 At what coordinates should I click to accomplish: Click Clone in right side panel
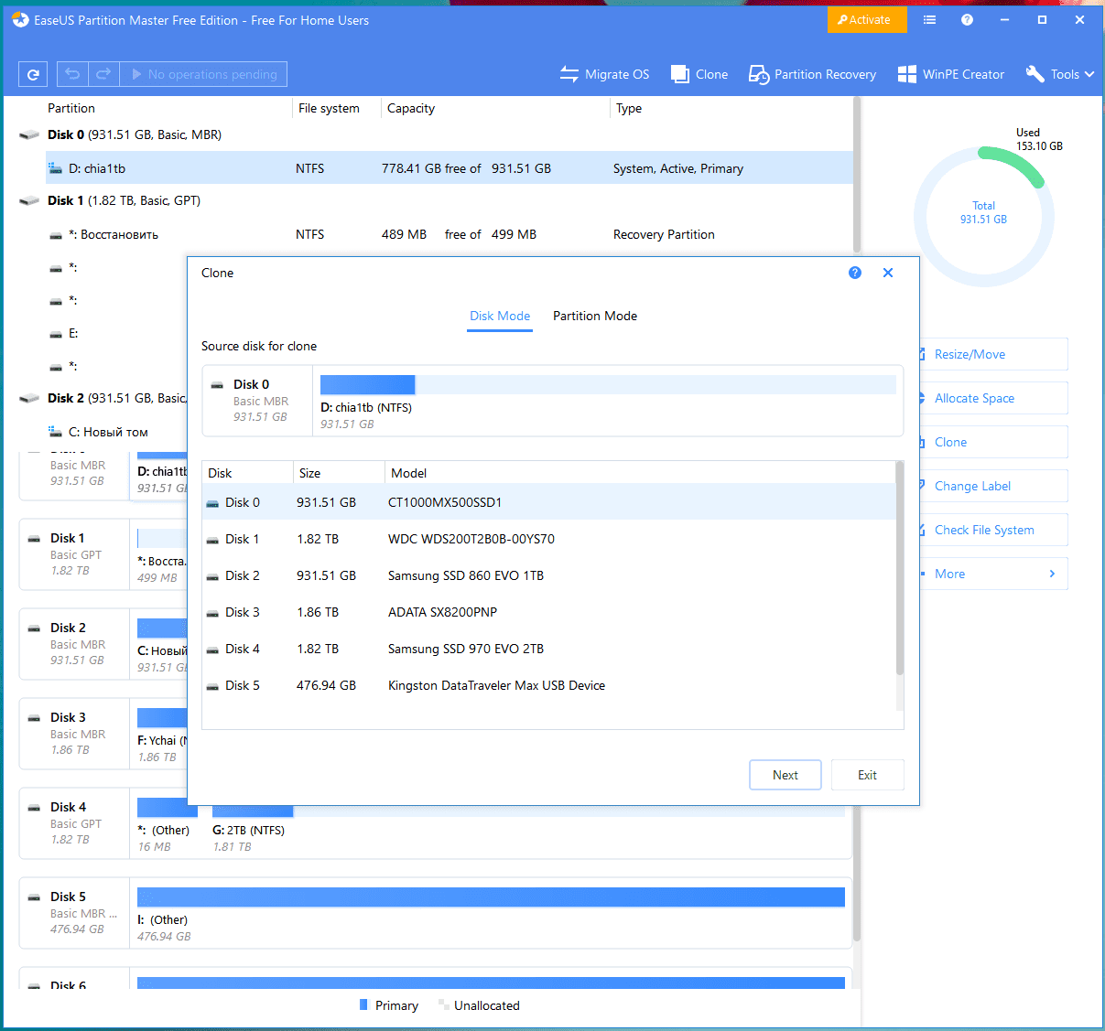click(993, 442)
